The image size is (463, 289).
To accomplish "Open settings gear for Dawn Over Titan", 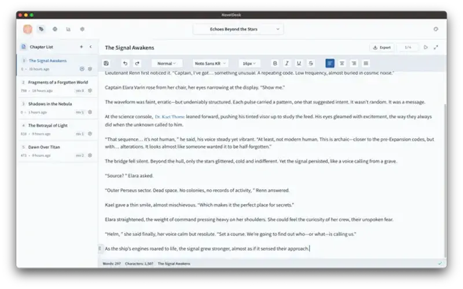I will [90, 155].
